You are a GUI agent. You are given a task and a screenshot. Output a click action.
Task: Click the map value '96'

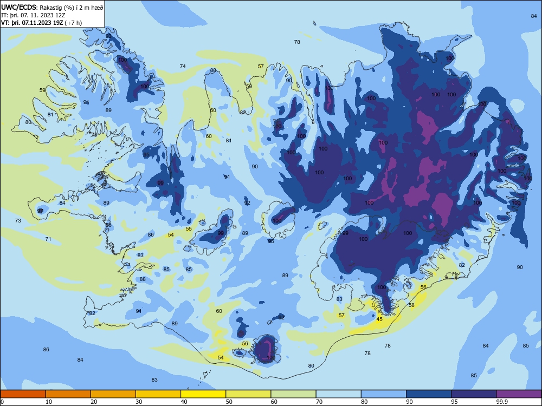pos(270,241)
